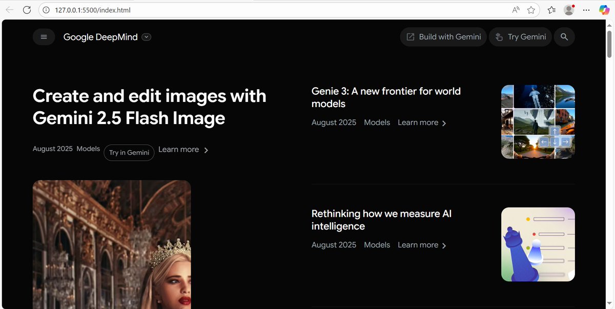Open the browser Settings and more menu
This screenshot has height=309, width=615.
point(586,10)
